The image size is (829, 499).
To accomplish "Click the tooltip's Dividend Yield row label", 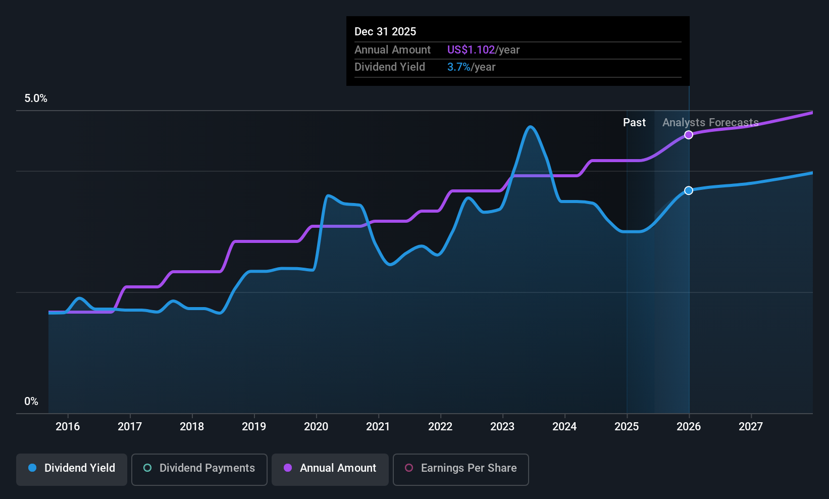I will tap(389, 67).
